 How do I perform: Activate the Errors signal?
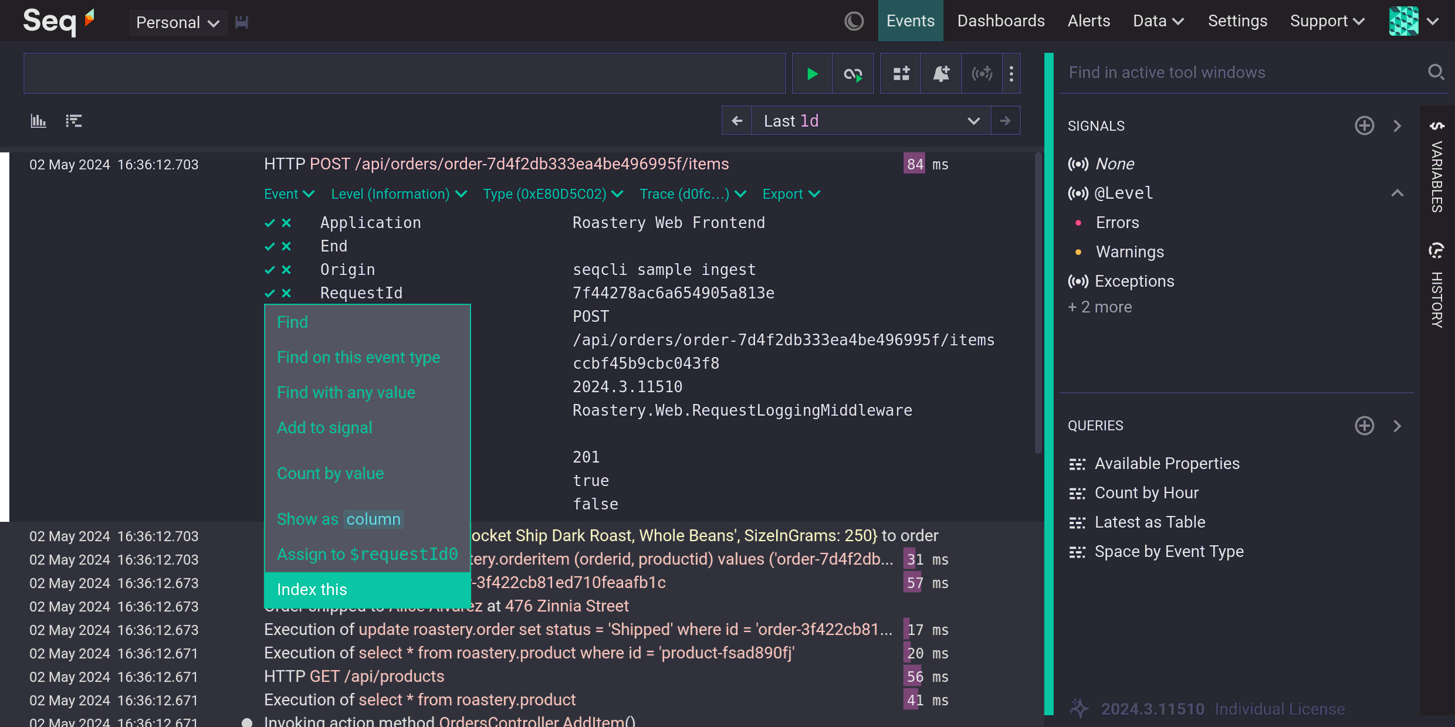pyautogui.click(x=1117, y=223)
